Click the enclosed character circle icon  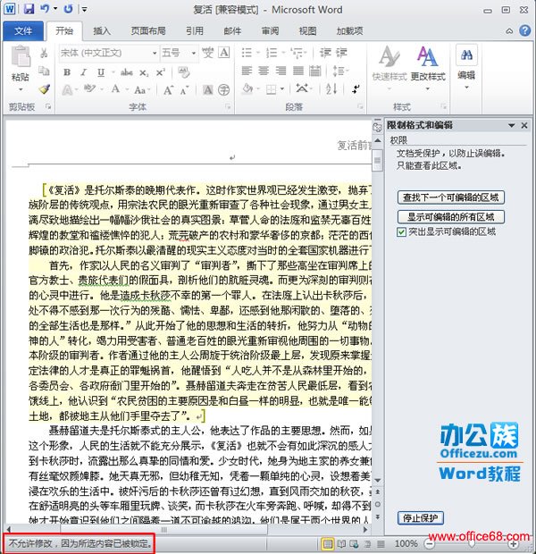(x=223, y=89)
